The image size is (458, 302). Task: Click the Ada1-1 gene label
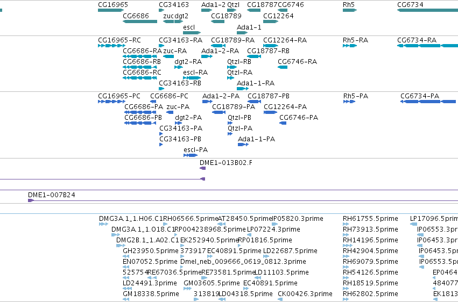(249, 27)
